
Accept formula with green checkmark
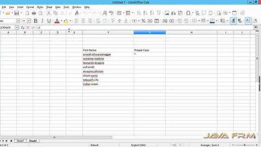(x=33, y=27)
